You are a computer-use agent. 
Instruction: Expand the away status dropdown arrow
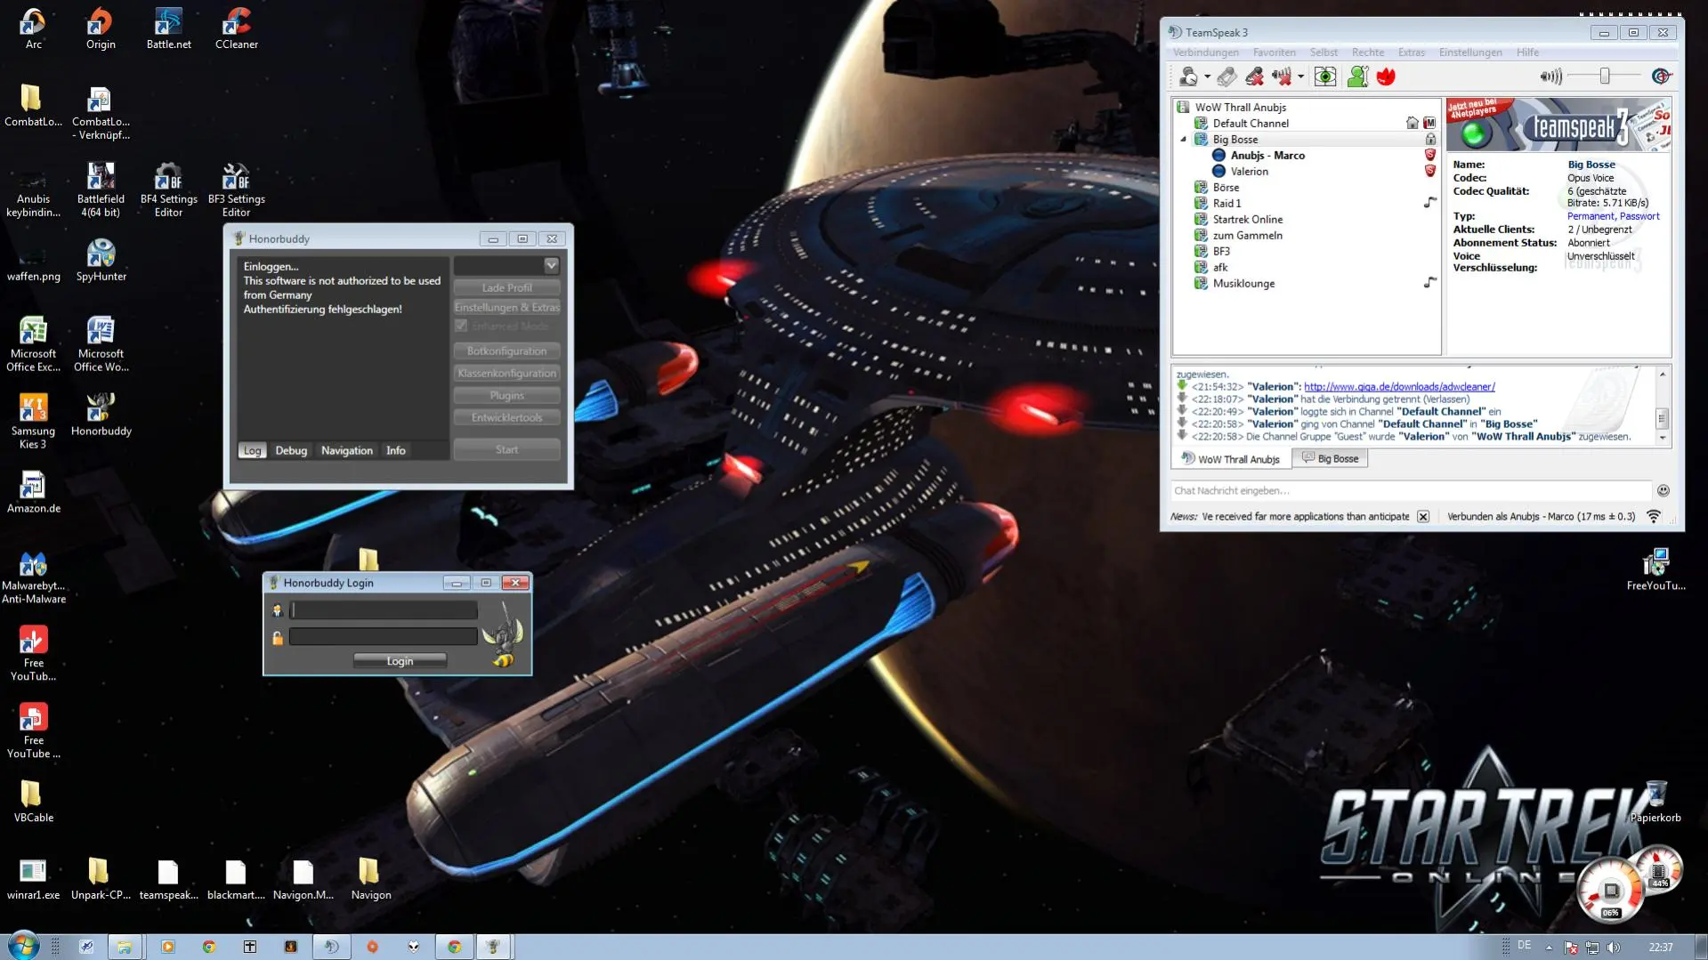[1207, 77]
